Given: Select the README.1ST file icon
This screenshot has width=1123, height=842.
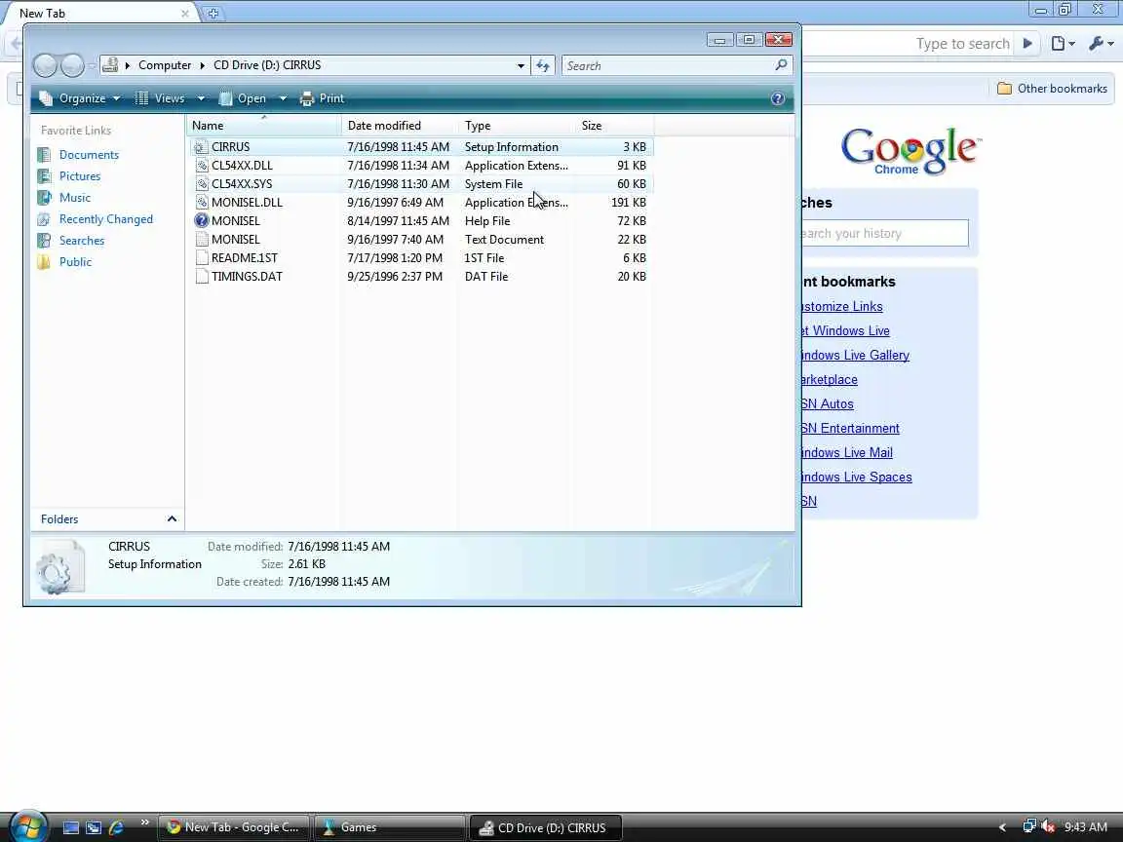Looking at the screenshot, I should click(x=201, y=257).
